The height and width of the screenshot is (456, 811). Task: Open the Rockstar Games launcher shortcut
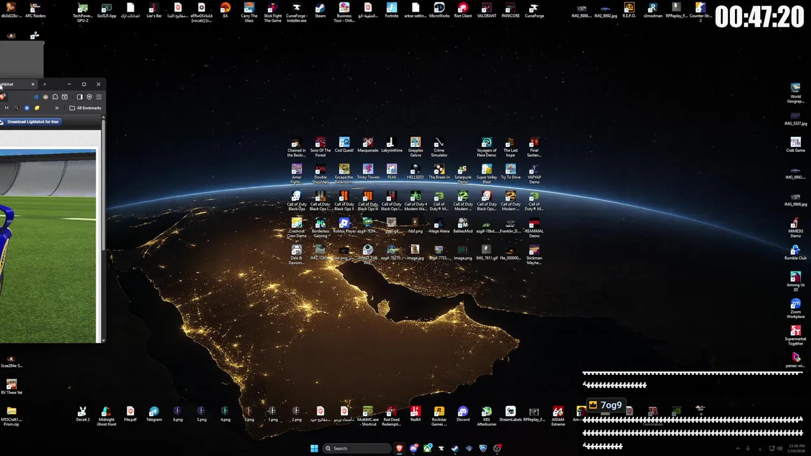[439, 416]
